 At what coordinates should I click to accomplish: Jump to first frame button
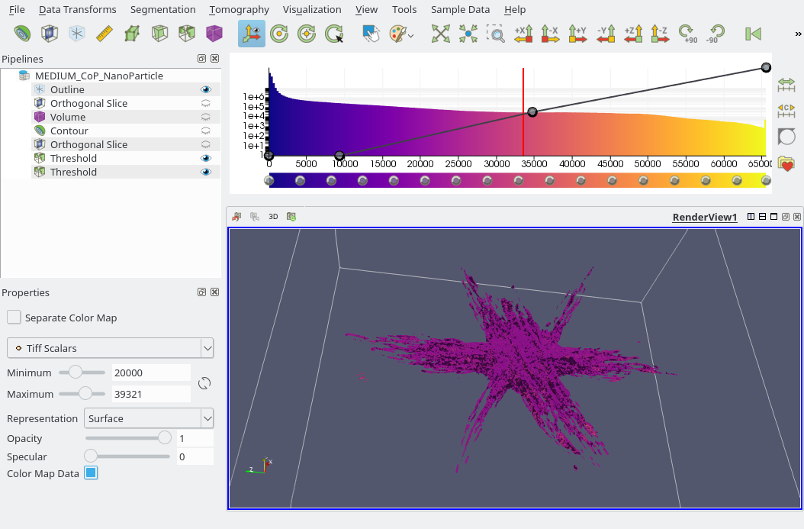pyautogui.click(x=753, y=34)
